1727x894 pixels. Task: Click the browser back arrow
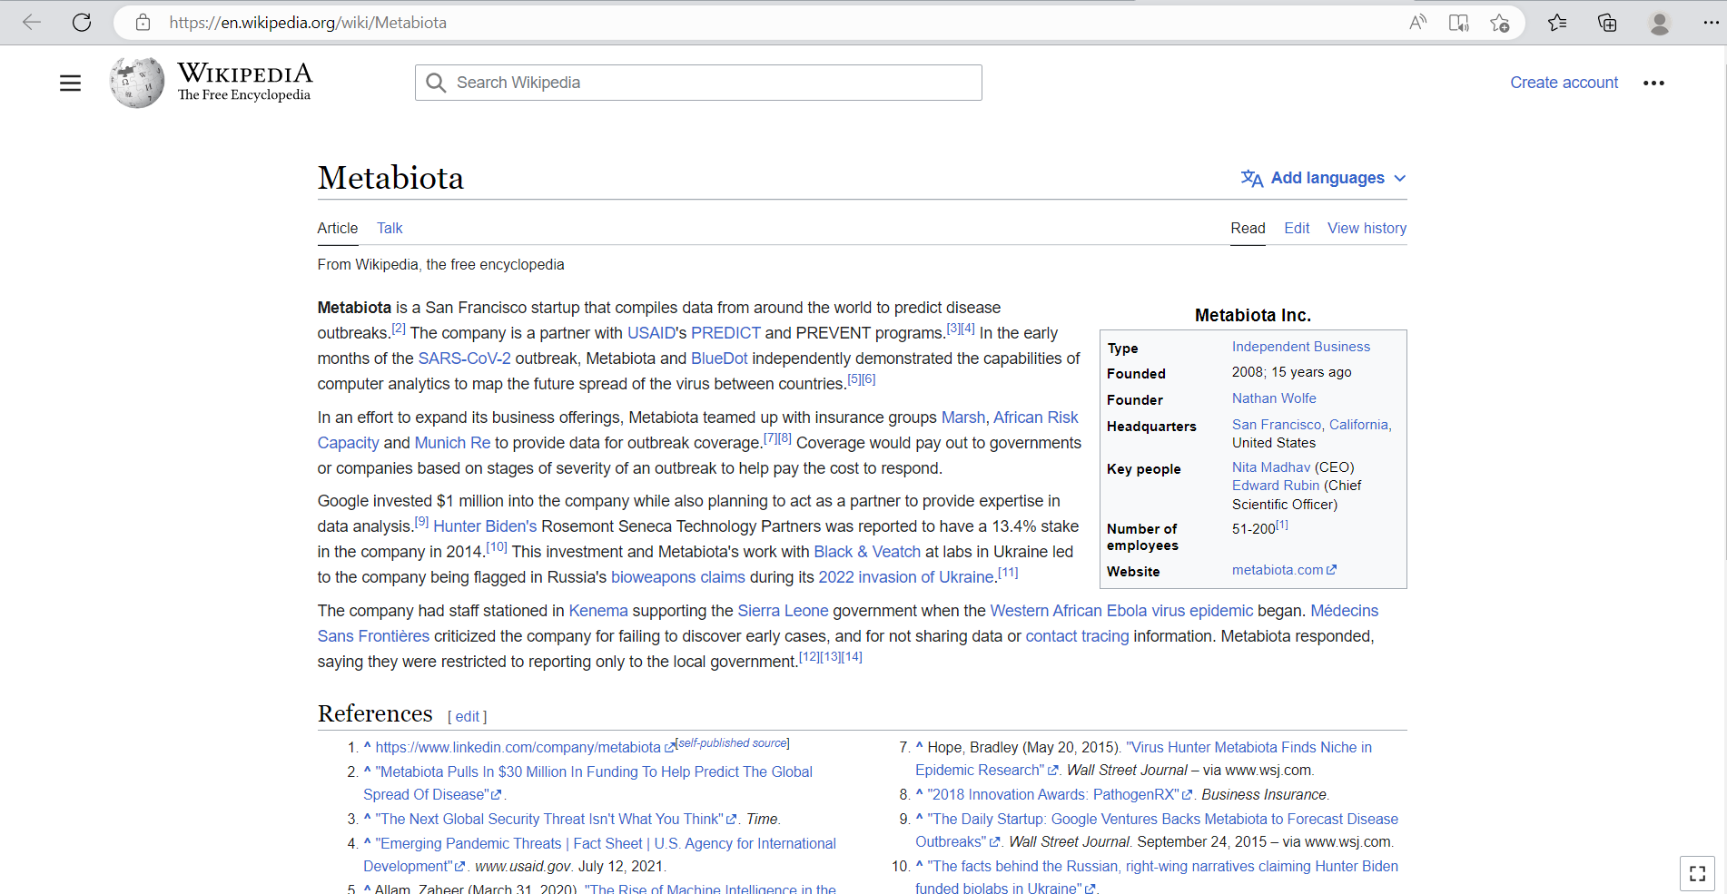coord(32,23)
